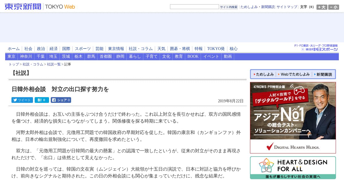Open the 経済 section

pos(54,49)
